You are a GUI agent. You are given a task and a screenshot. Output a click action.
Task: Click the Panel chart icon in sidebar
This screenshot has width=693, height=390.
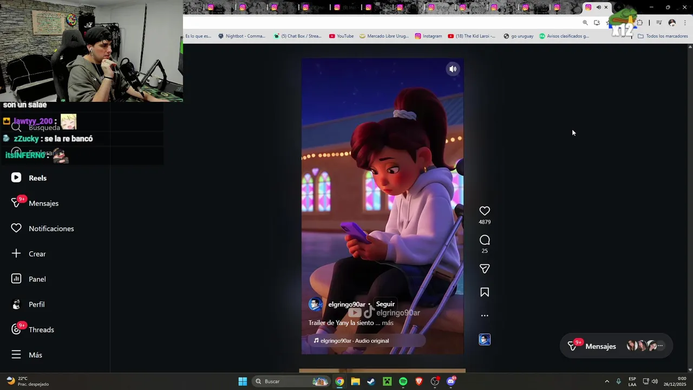pos(16,279)
